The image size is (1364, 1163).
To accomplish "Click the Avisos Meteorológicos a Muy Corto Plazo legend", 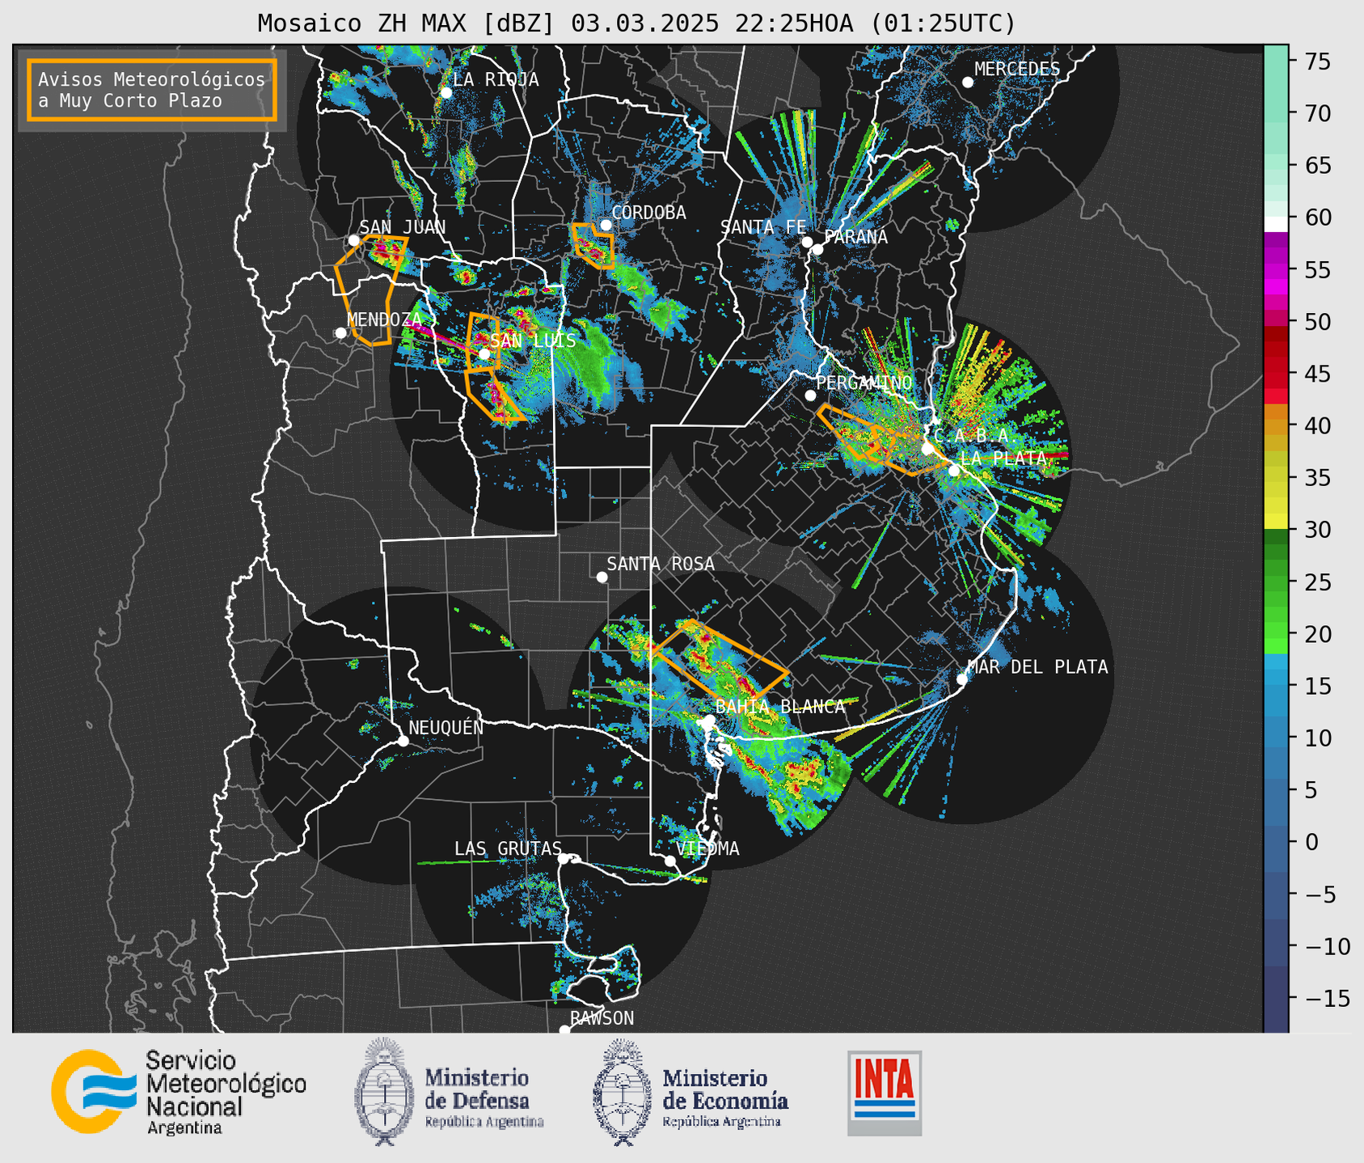I will coord(152,90).
